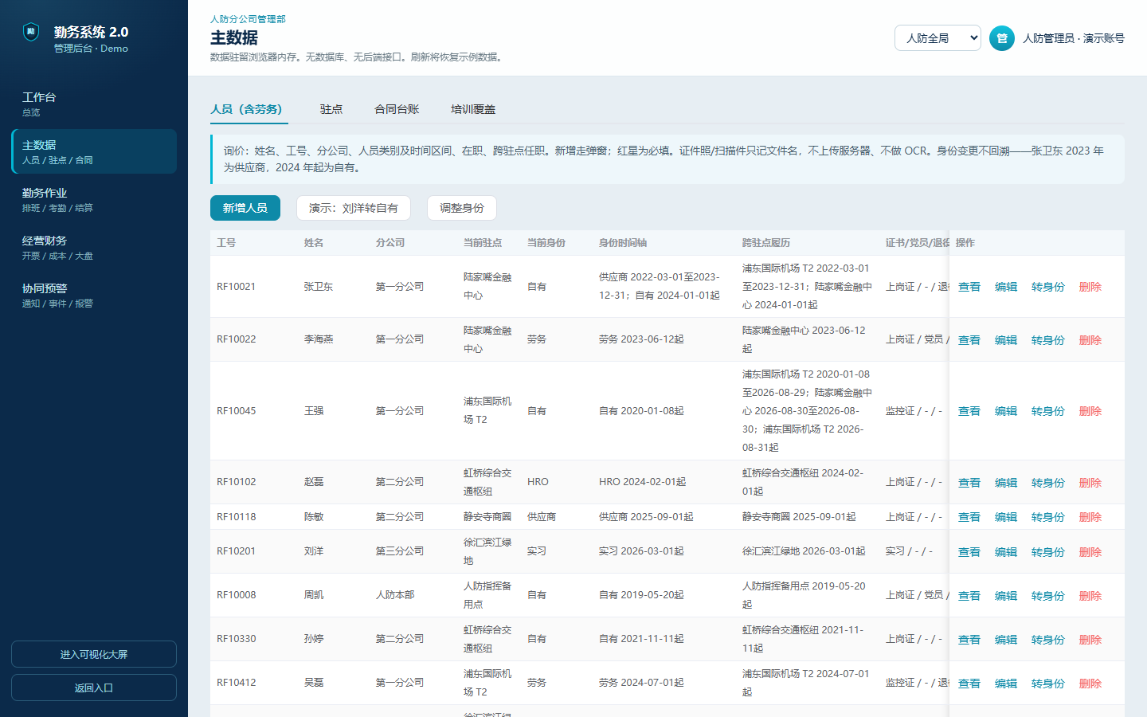Click the 调整身份 button
The width and height of the screenshot is (1147, 717).
(x=462, y=208)
